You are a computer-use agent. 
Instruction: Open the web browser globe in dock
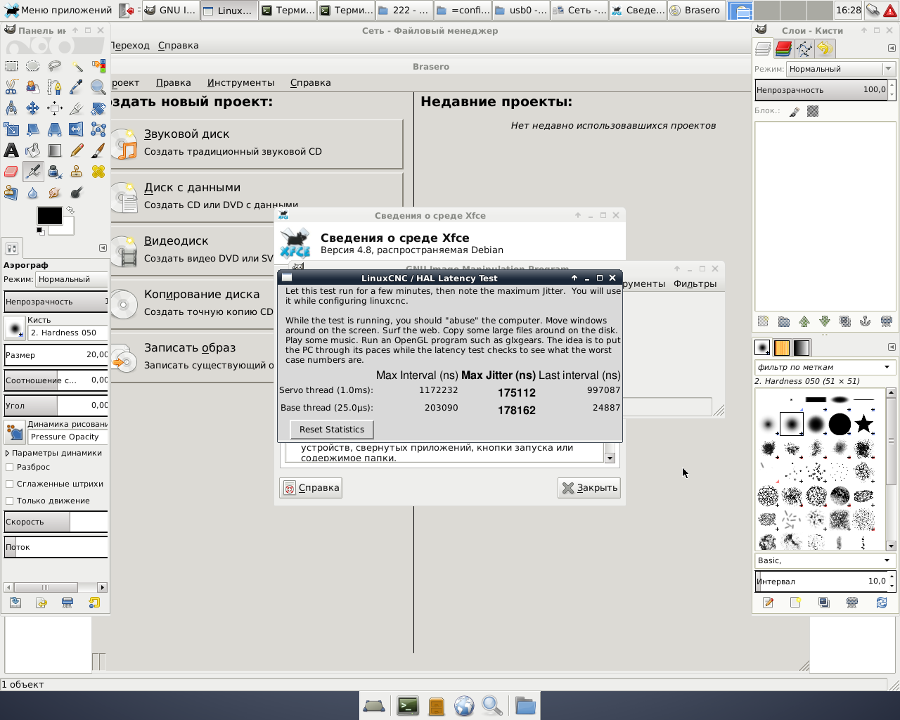click(x=464, y=705)
